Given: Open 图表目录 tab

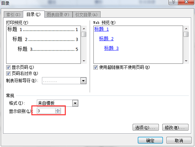Looking at the screenshot, I should coord(58,15).
